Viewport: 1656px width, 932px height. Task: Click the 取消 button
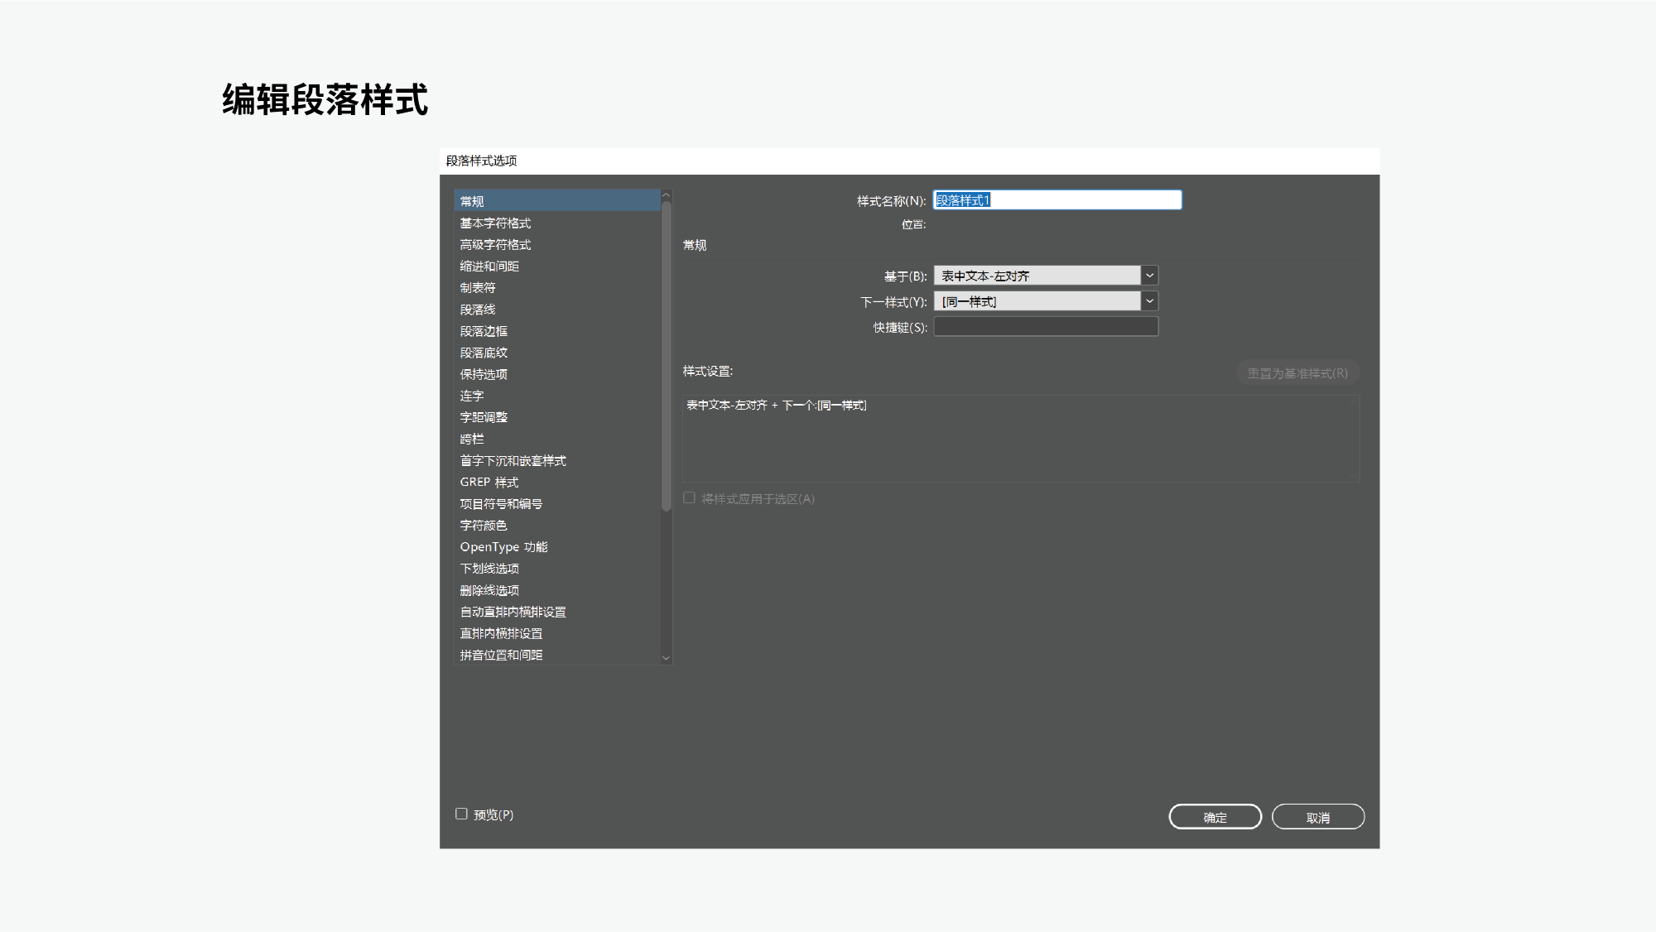tap(1318, 817)
